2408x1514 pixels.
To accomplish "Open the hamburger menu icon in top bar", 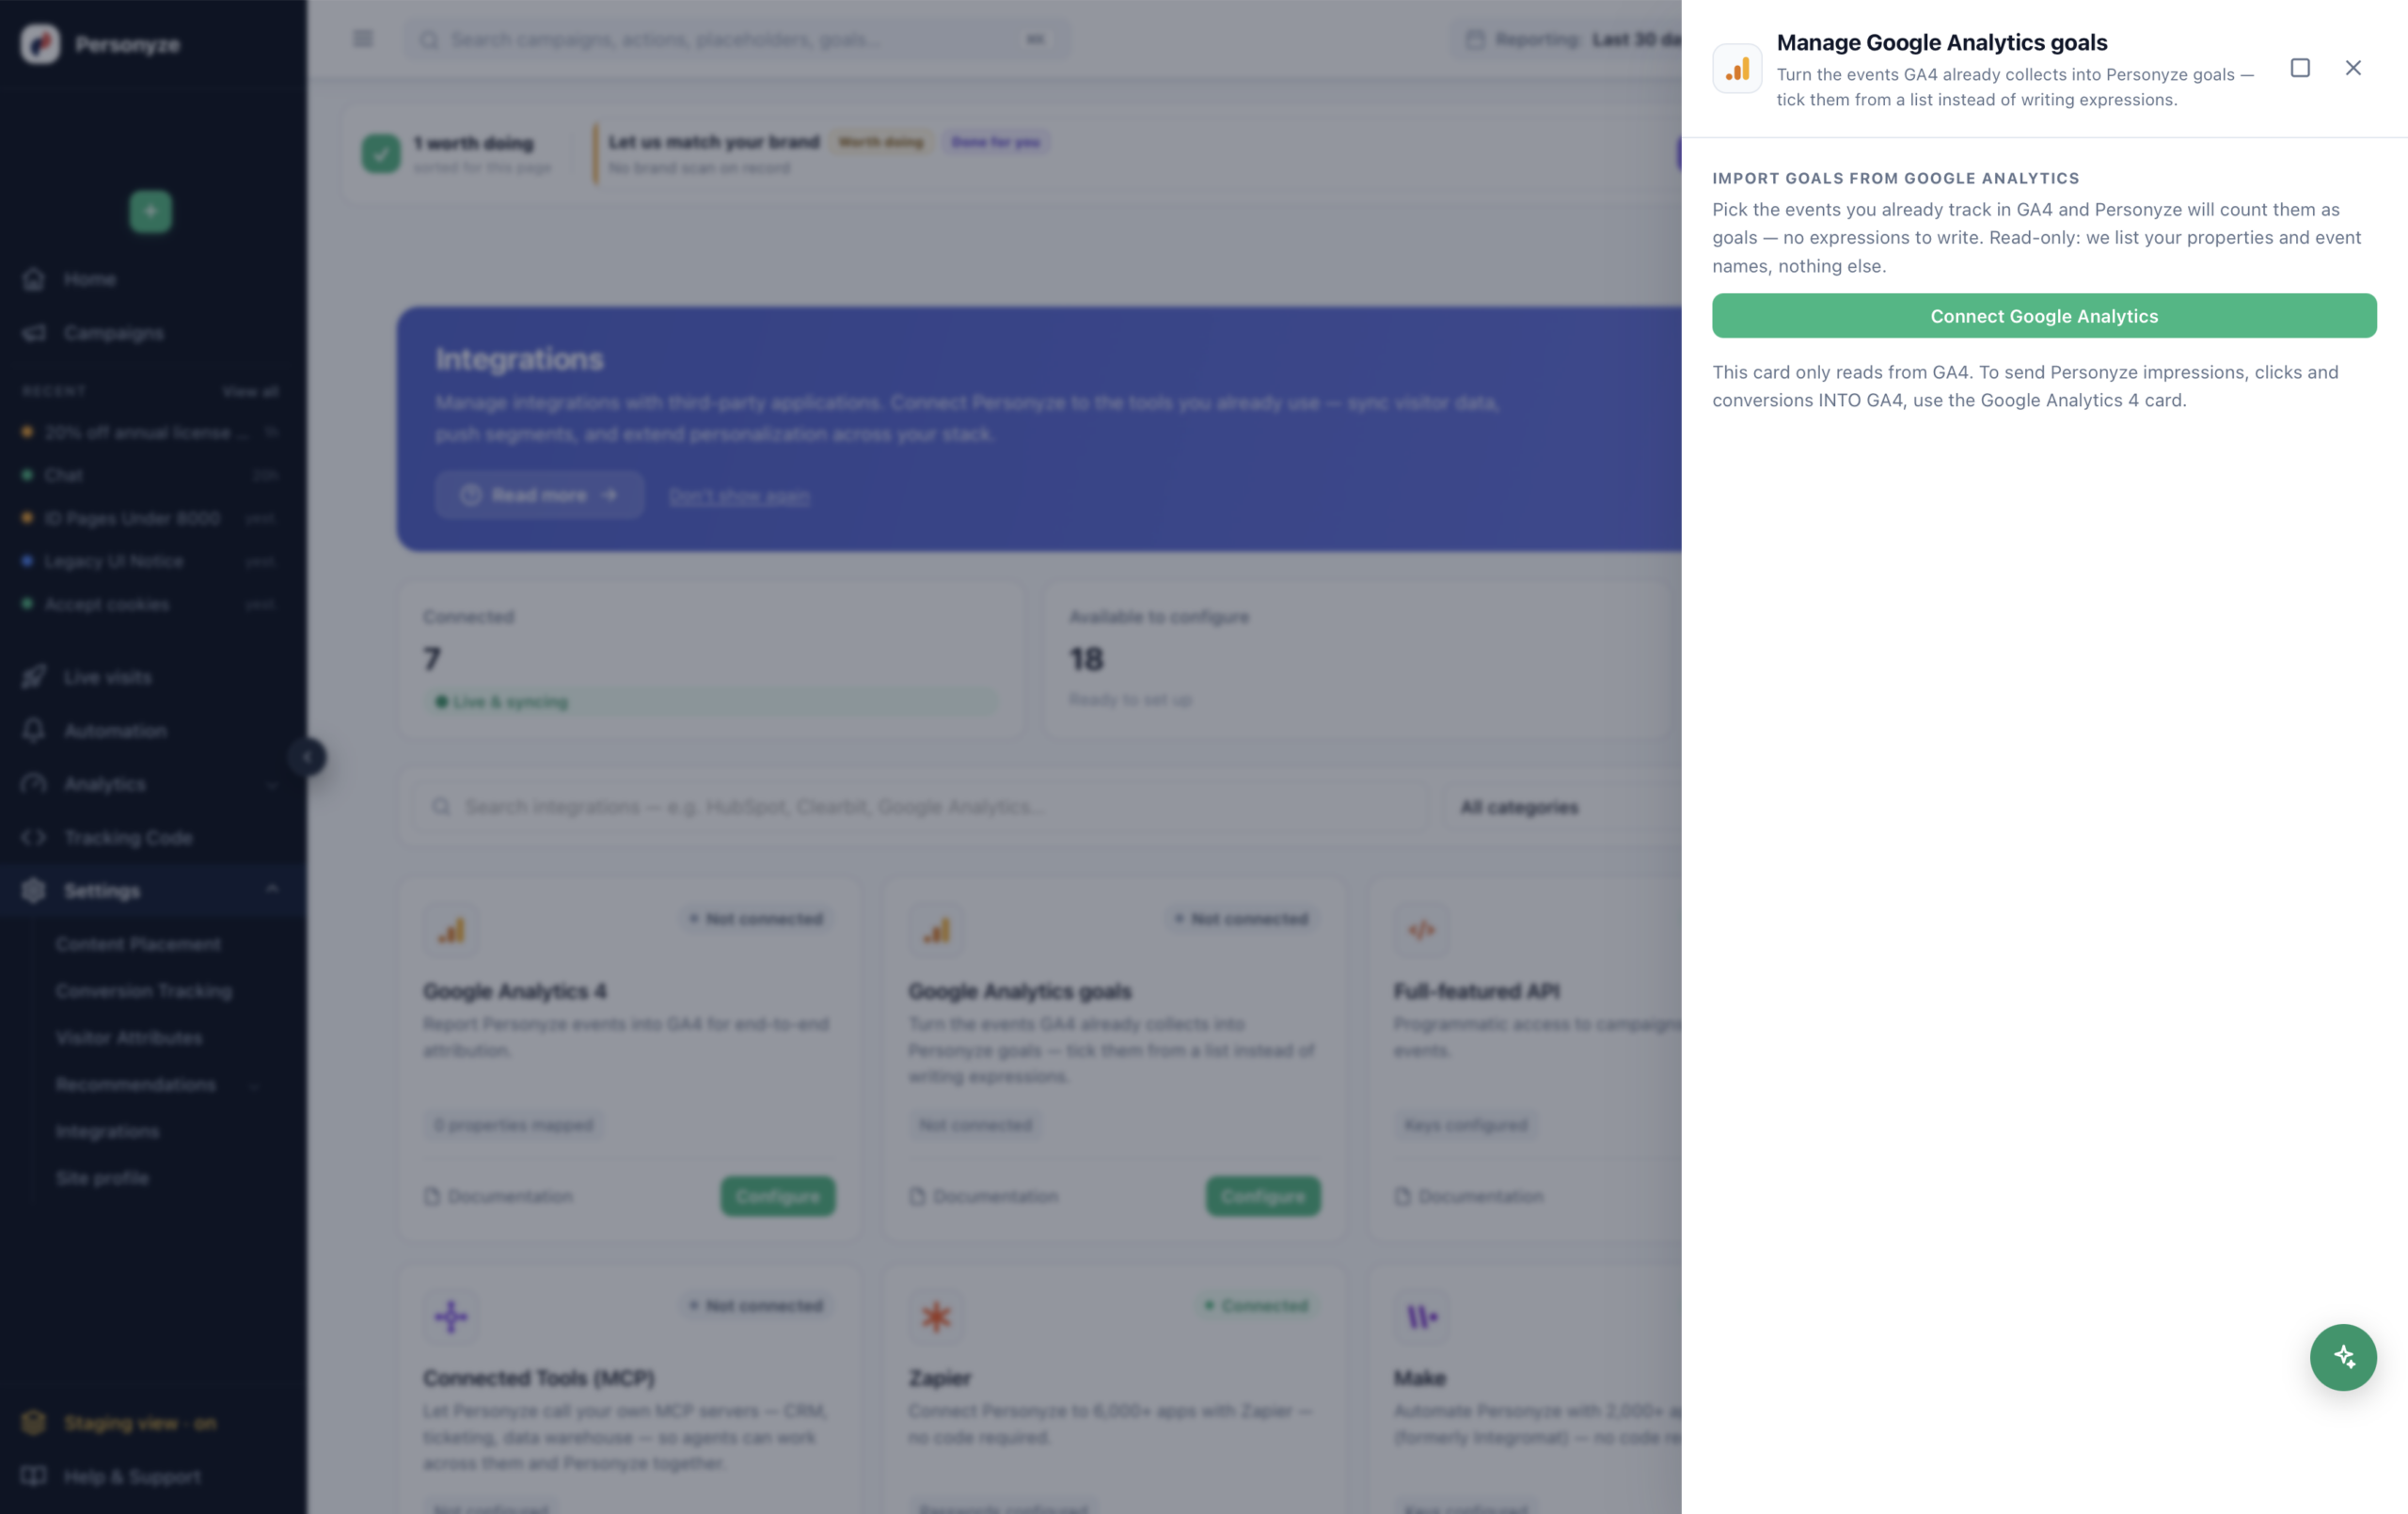I will (363, 39).
